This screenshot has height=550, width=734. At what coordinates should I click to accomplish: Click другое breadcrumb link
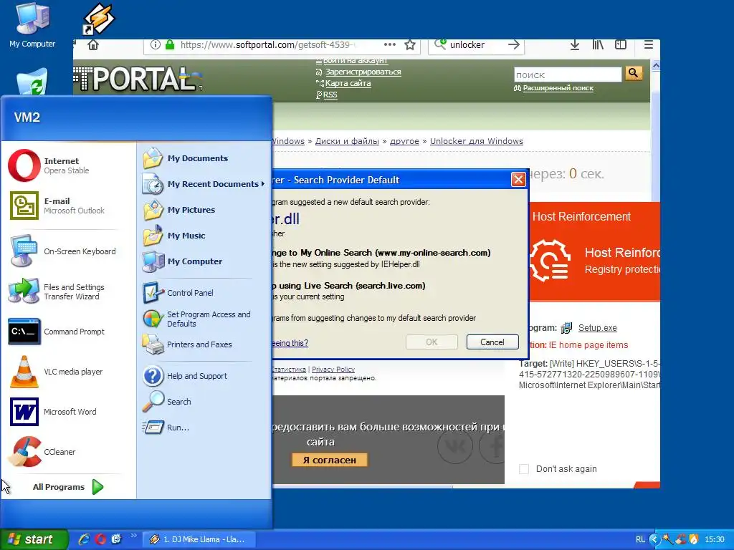tap(404, 141)
